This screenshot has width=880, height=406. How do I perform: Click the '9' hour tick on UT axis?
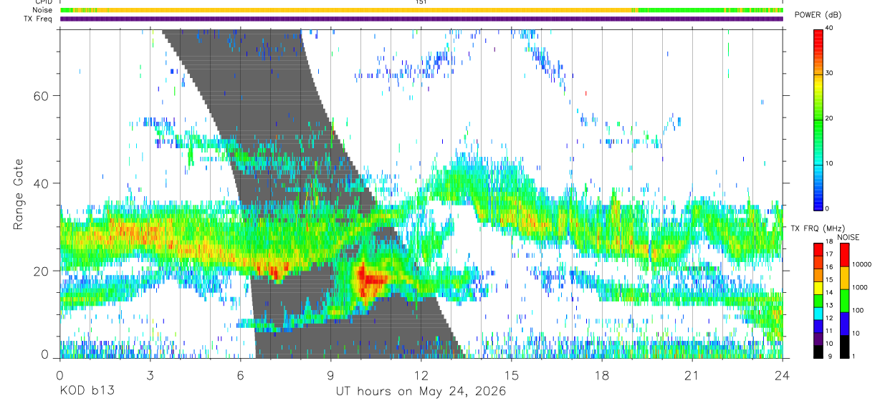(331, 374)
